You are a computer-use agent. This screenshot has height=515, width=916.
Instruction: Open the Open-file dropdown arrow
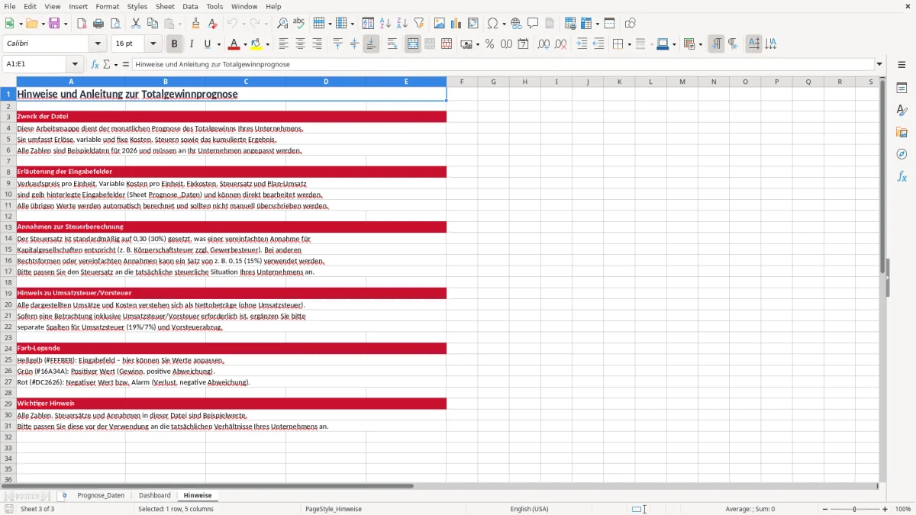(x=42, y=24)
